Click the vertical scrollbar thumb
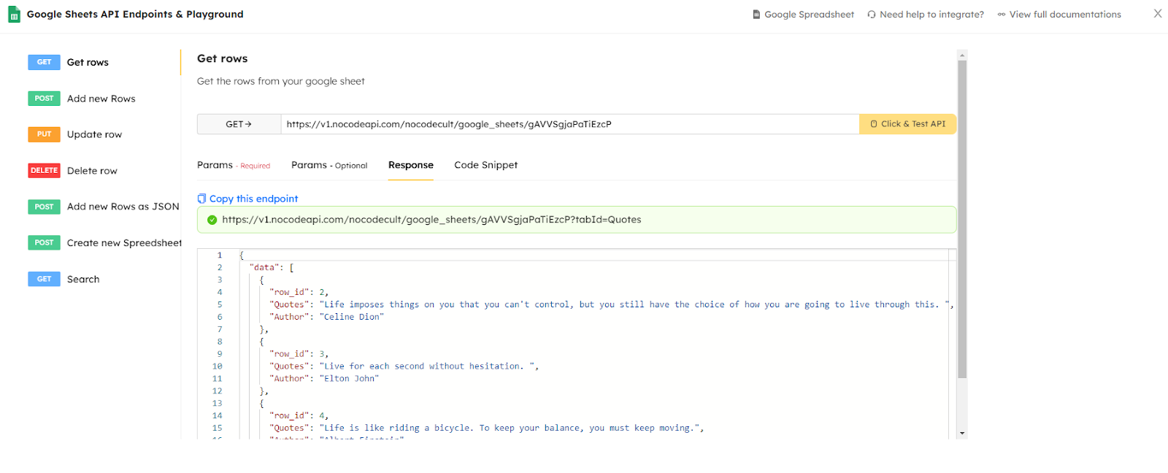The image size is (1168, 473). click(x=962, y=219)
